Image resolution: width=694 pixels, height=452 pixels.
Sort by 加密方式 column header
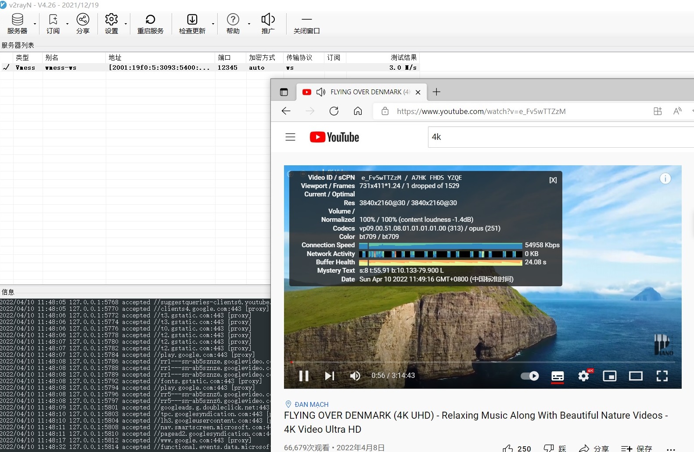click(x=265, y=57)
